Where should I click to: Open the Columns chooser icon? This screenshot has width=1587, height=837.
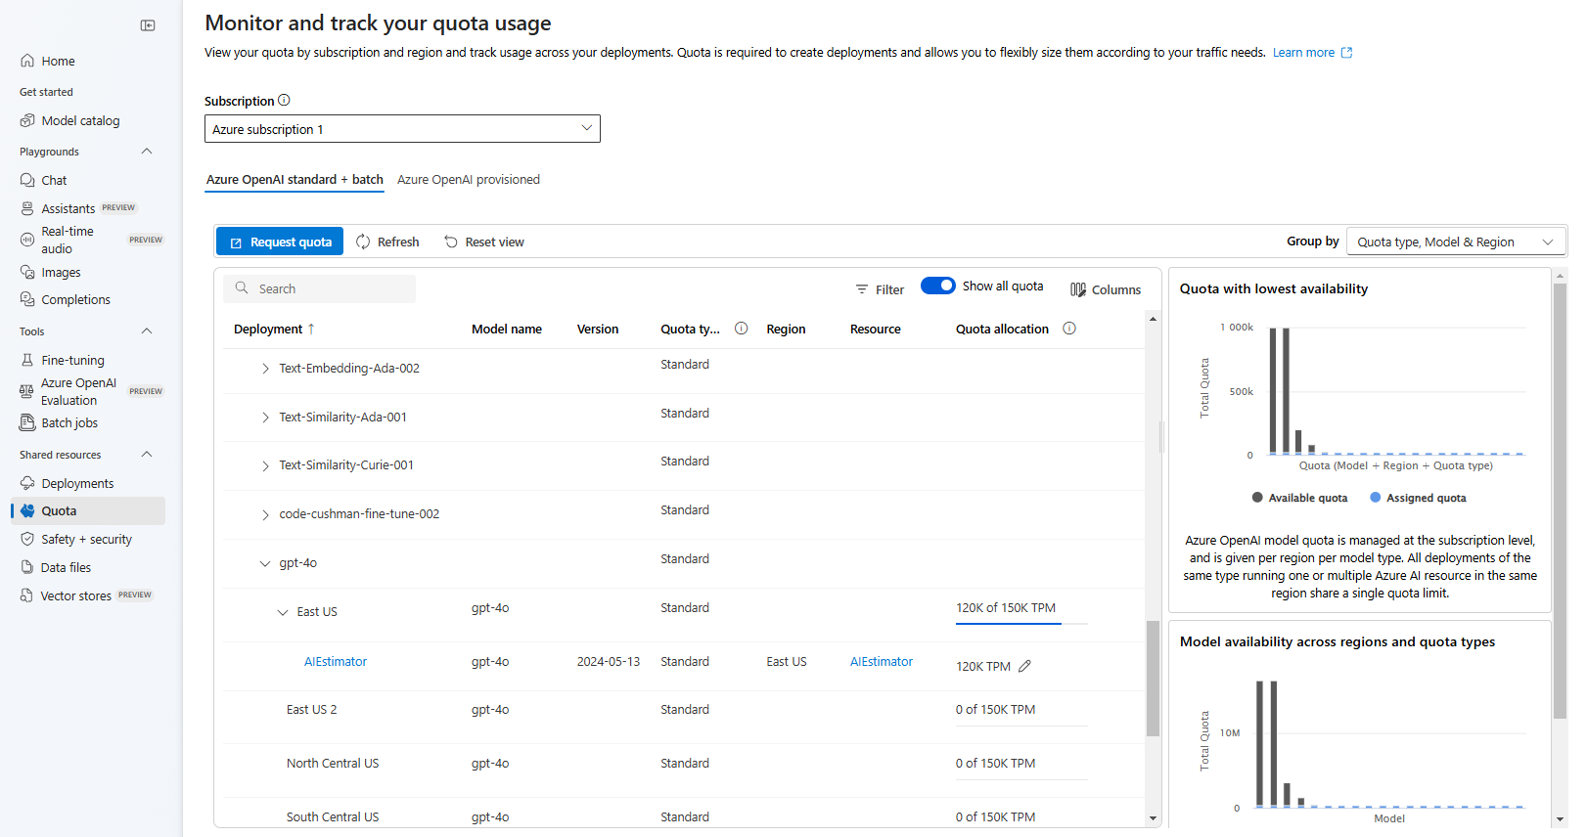1078,289
